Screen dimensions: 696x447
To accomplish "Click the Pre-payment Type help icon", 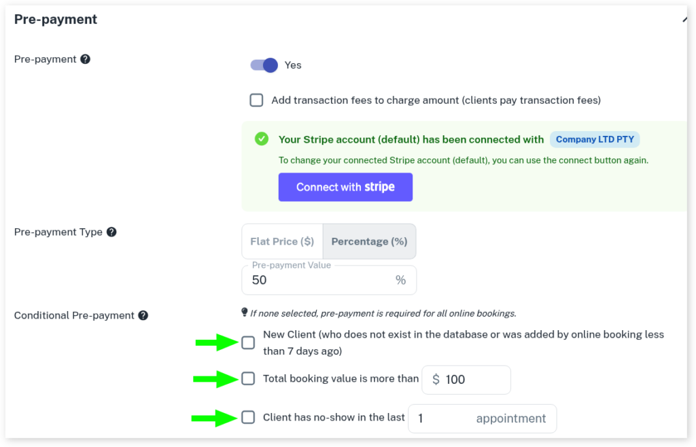I will click(x=111, y=232).
